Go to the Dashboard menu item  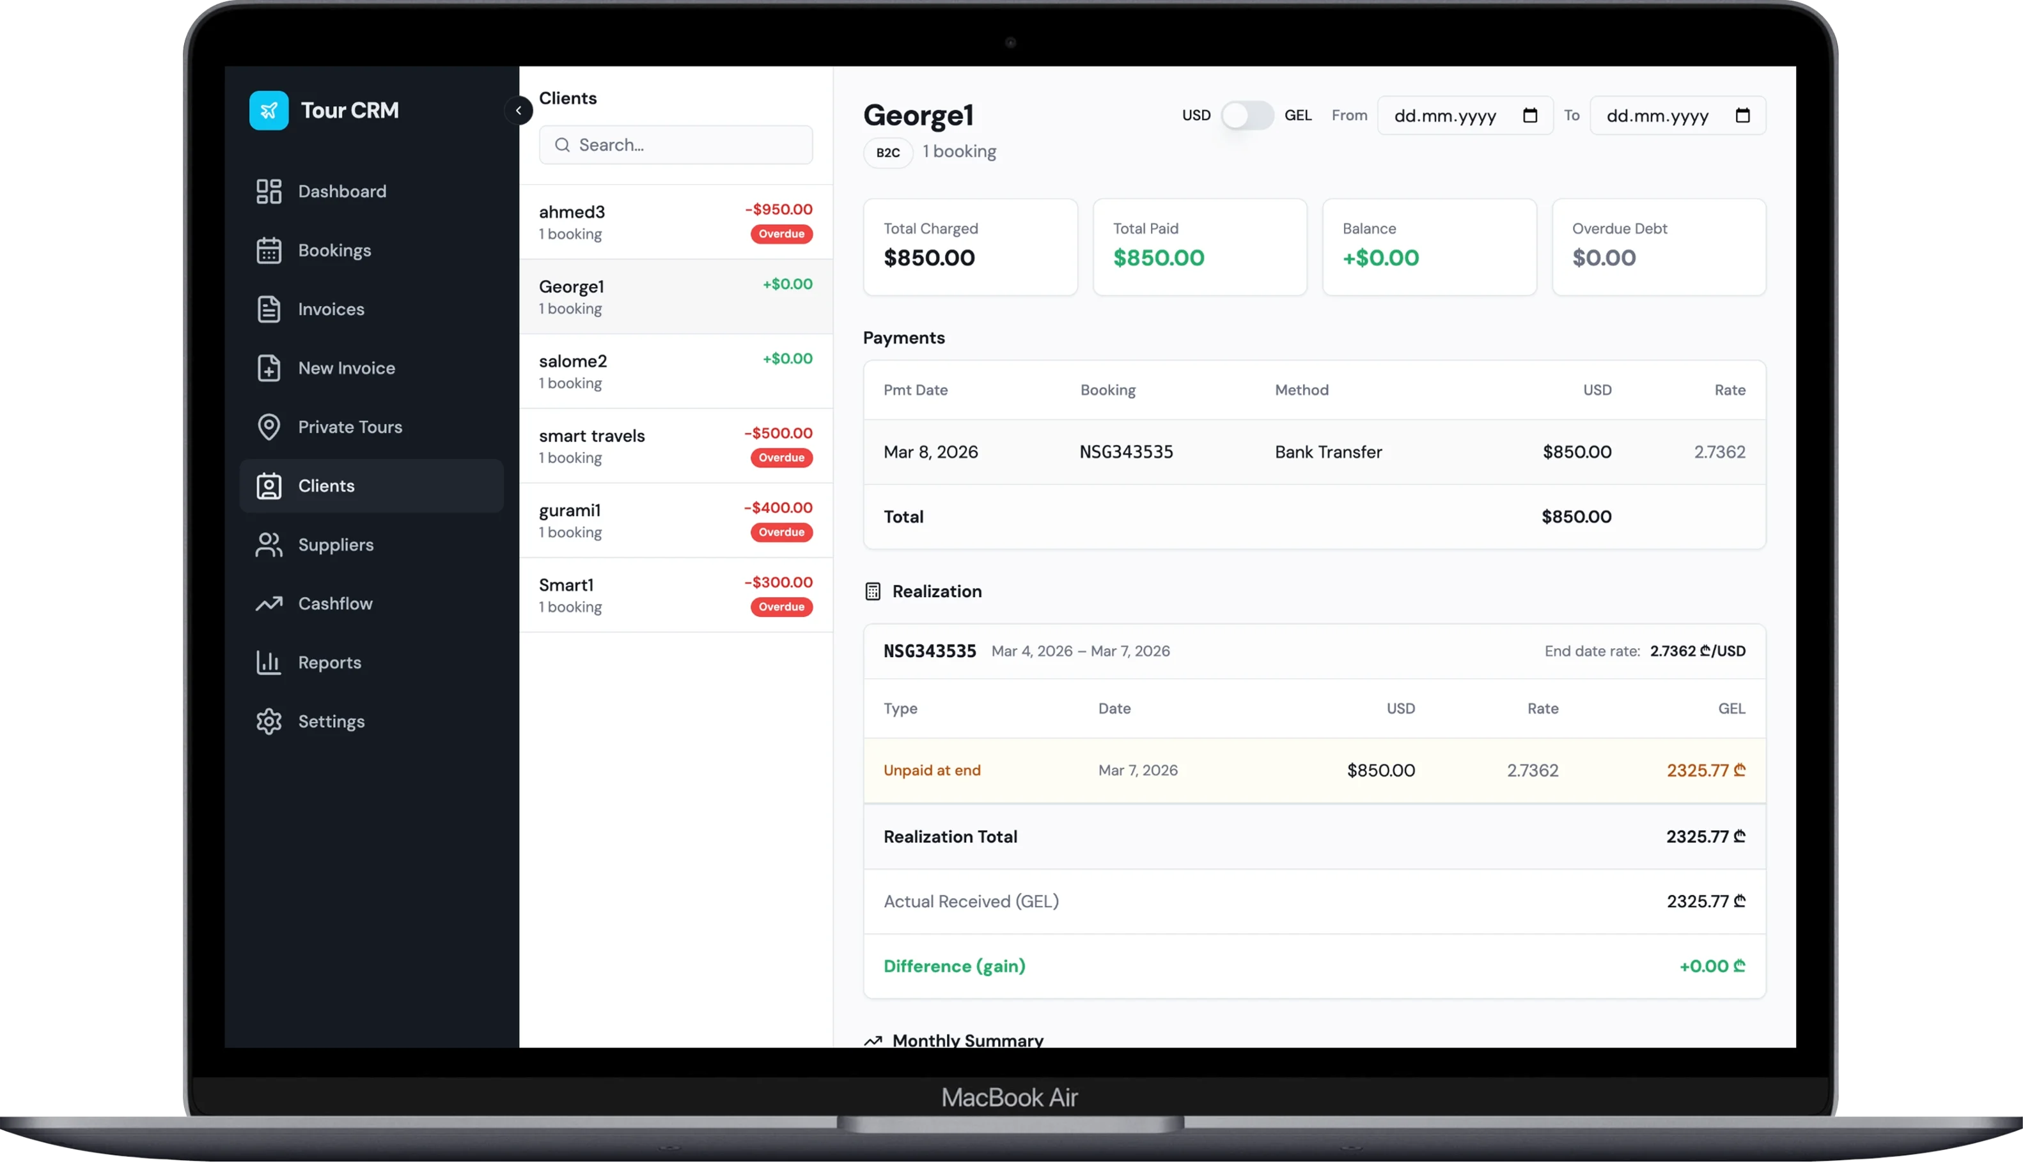click(371, 192)
